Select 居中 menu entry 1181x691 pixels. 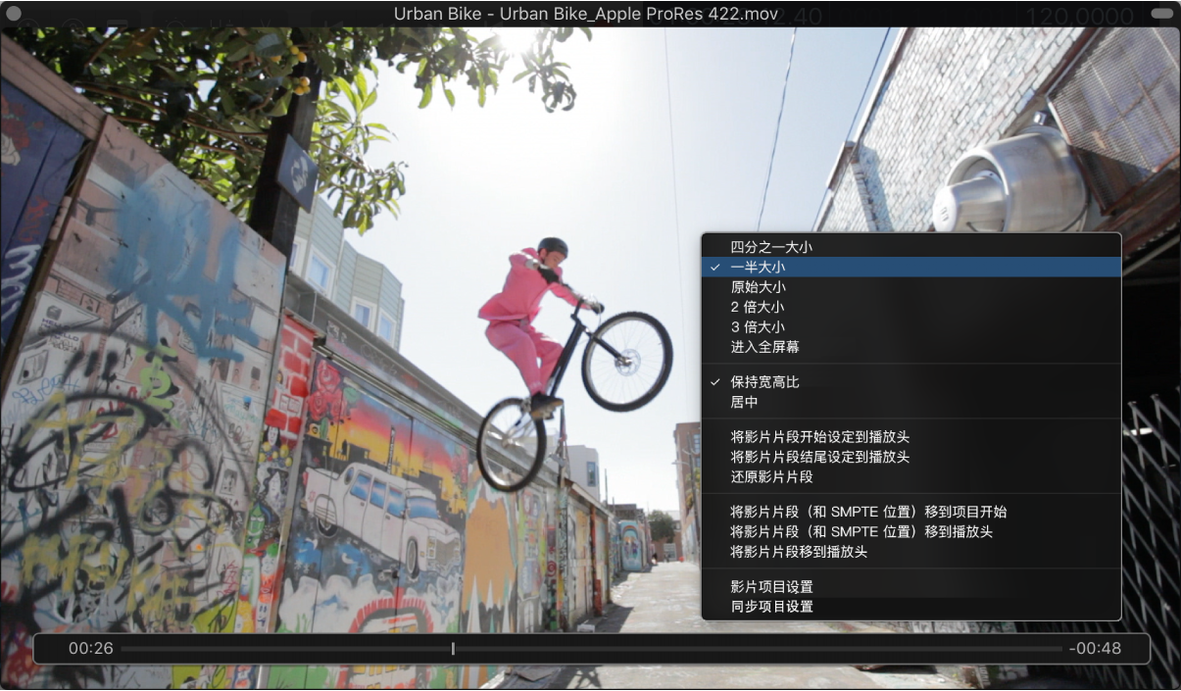click(x=911, y=402)
